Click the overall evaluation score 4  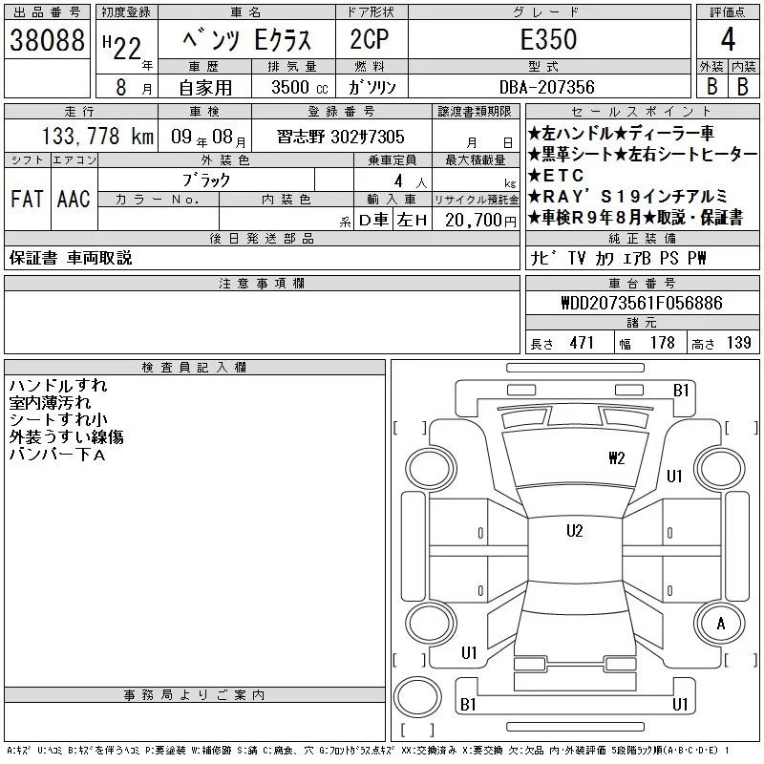point(728,39)
